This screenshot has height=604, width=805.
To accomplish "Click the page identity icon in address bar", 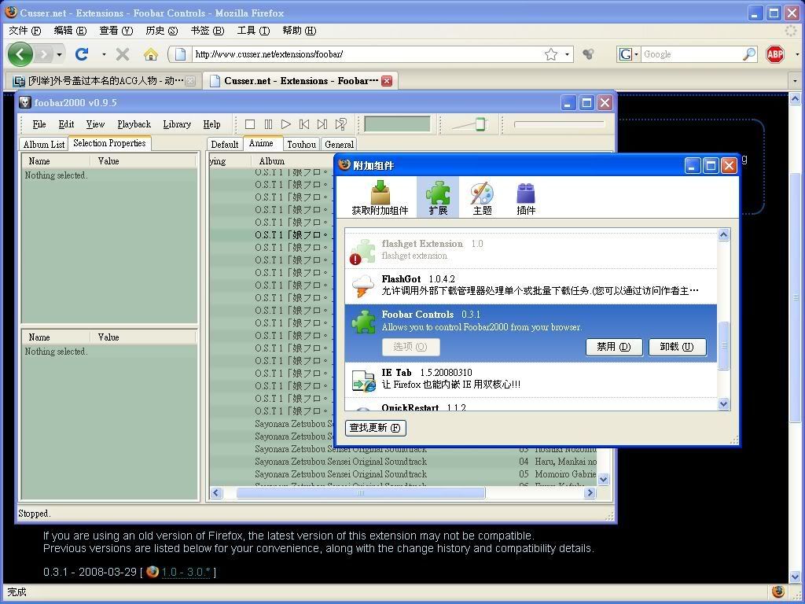I will click(180, 54).
